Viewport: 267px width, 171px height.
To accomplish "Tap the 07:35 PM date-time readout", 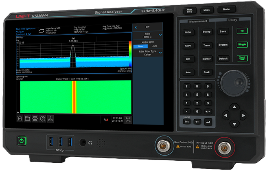I will [118, 120].
